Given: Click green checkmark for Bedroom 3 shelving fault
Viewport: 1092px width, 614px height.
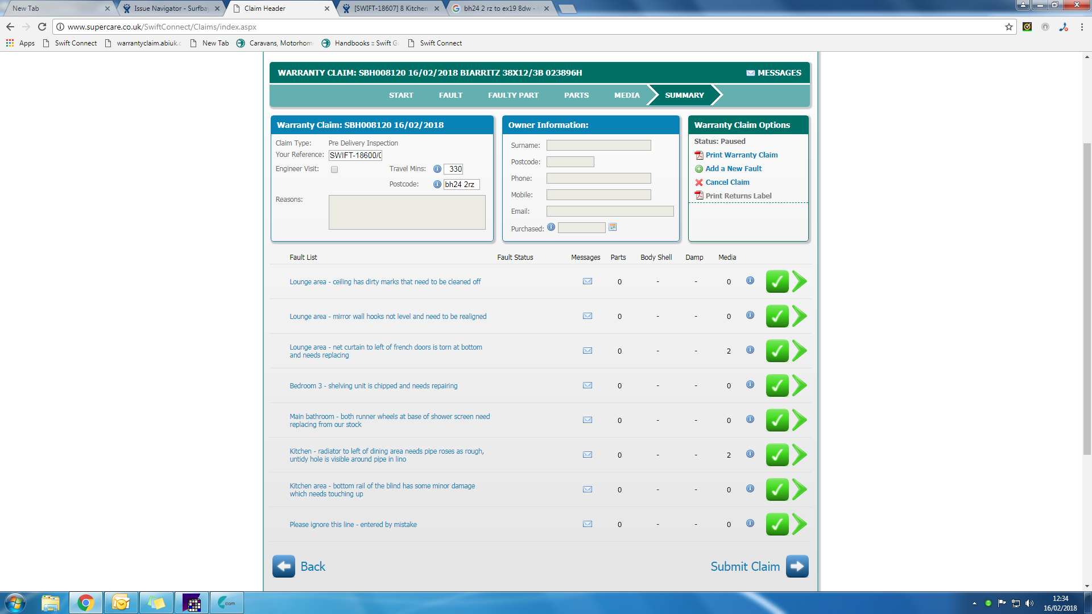Looking at the screenshot, I should pyautogui.click(x=777, y=385).
